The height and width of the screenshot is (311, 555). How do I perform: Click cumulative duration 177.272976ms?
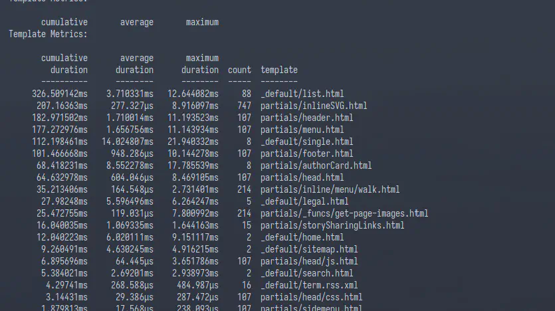point(59,130)
